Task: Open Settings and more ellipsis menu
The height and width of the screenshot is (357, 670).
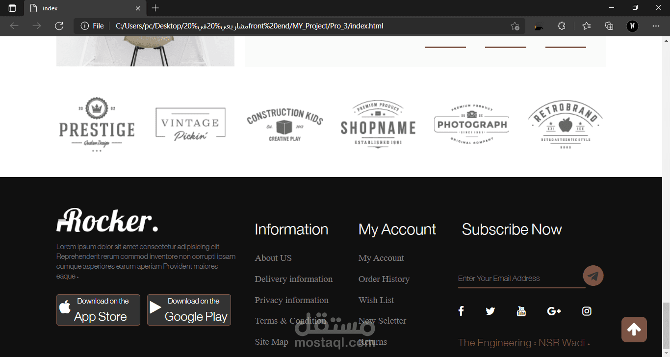Action: pos(656,26)
